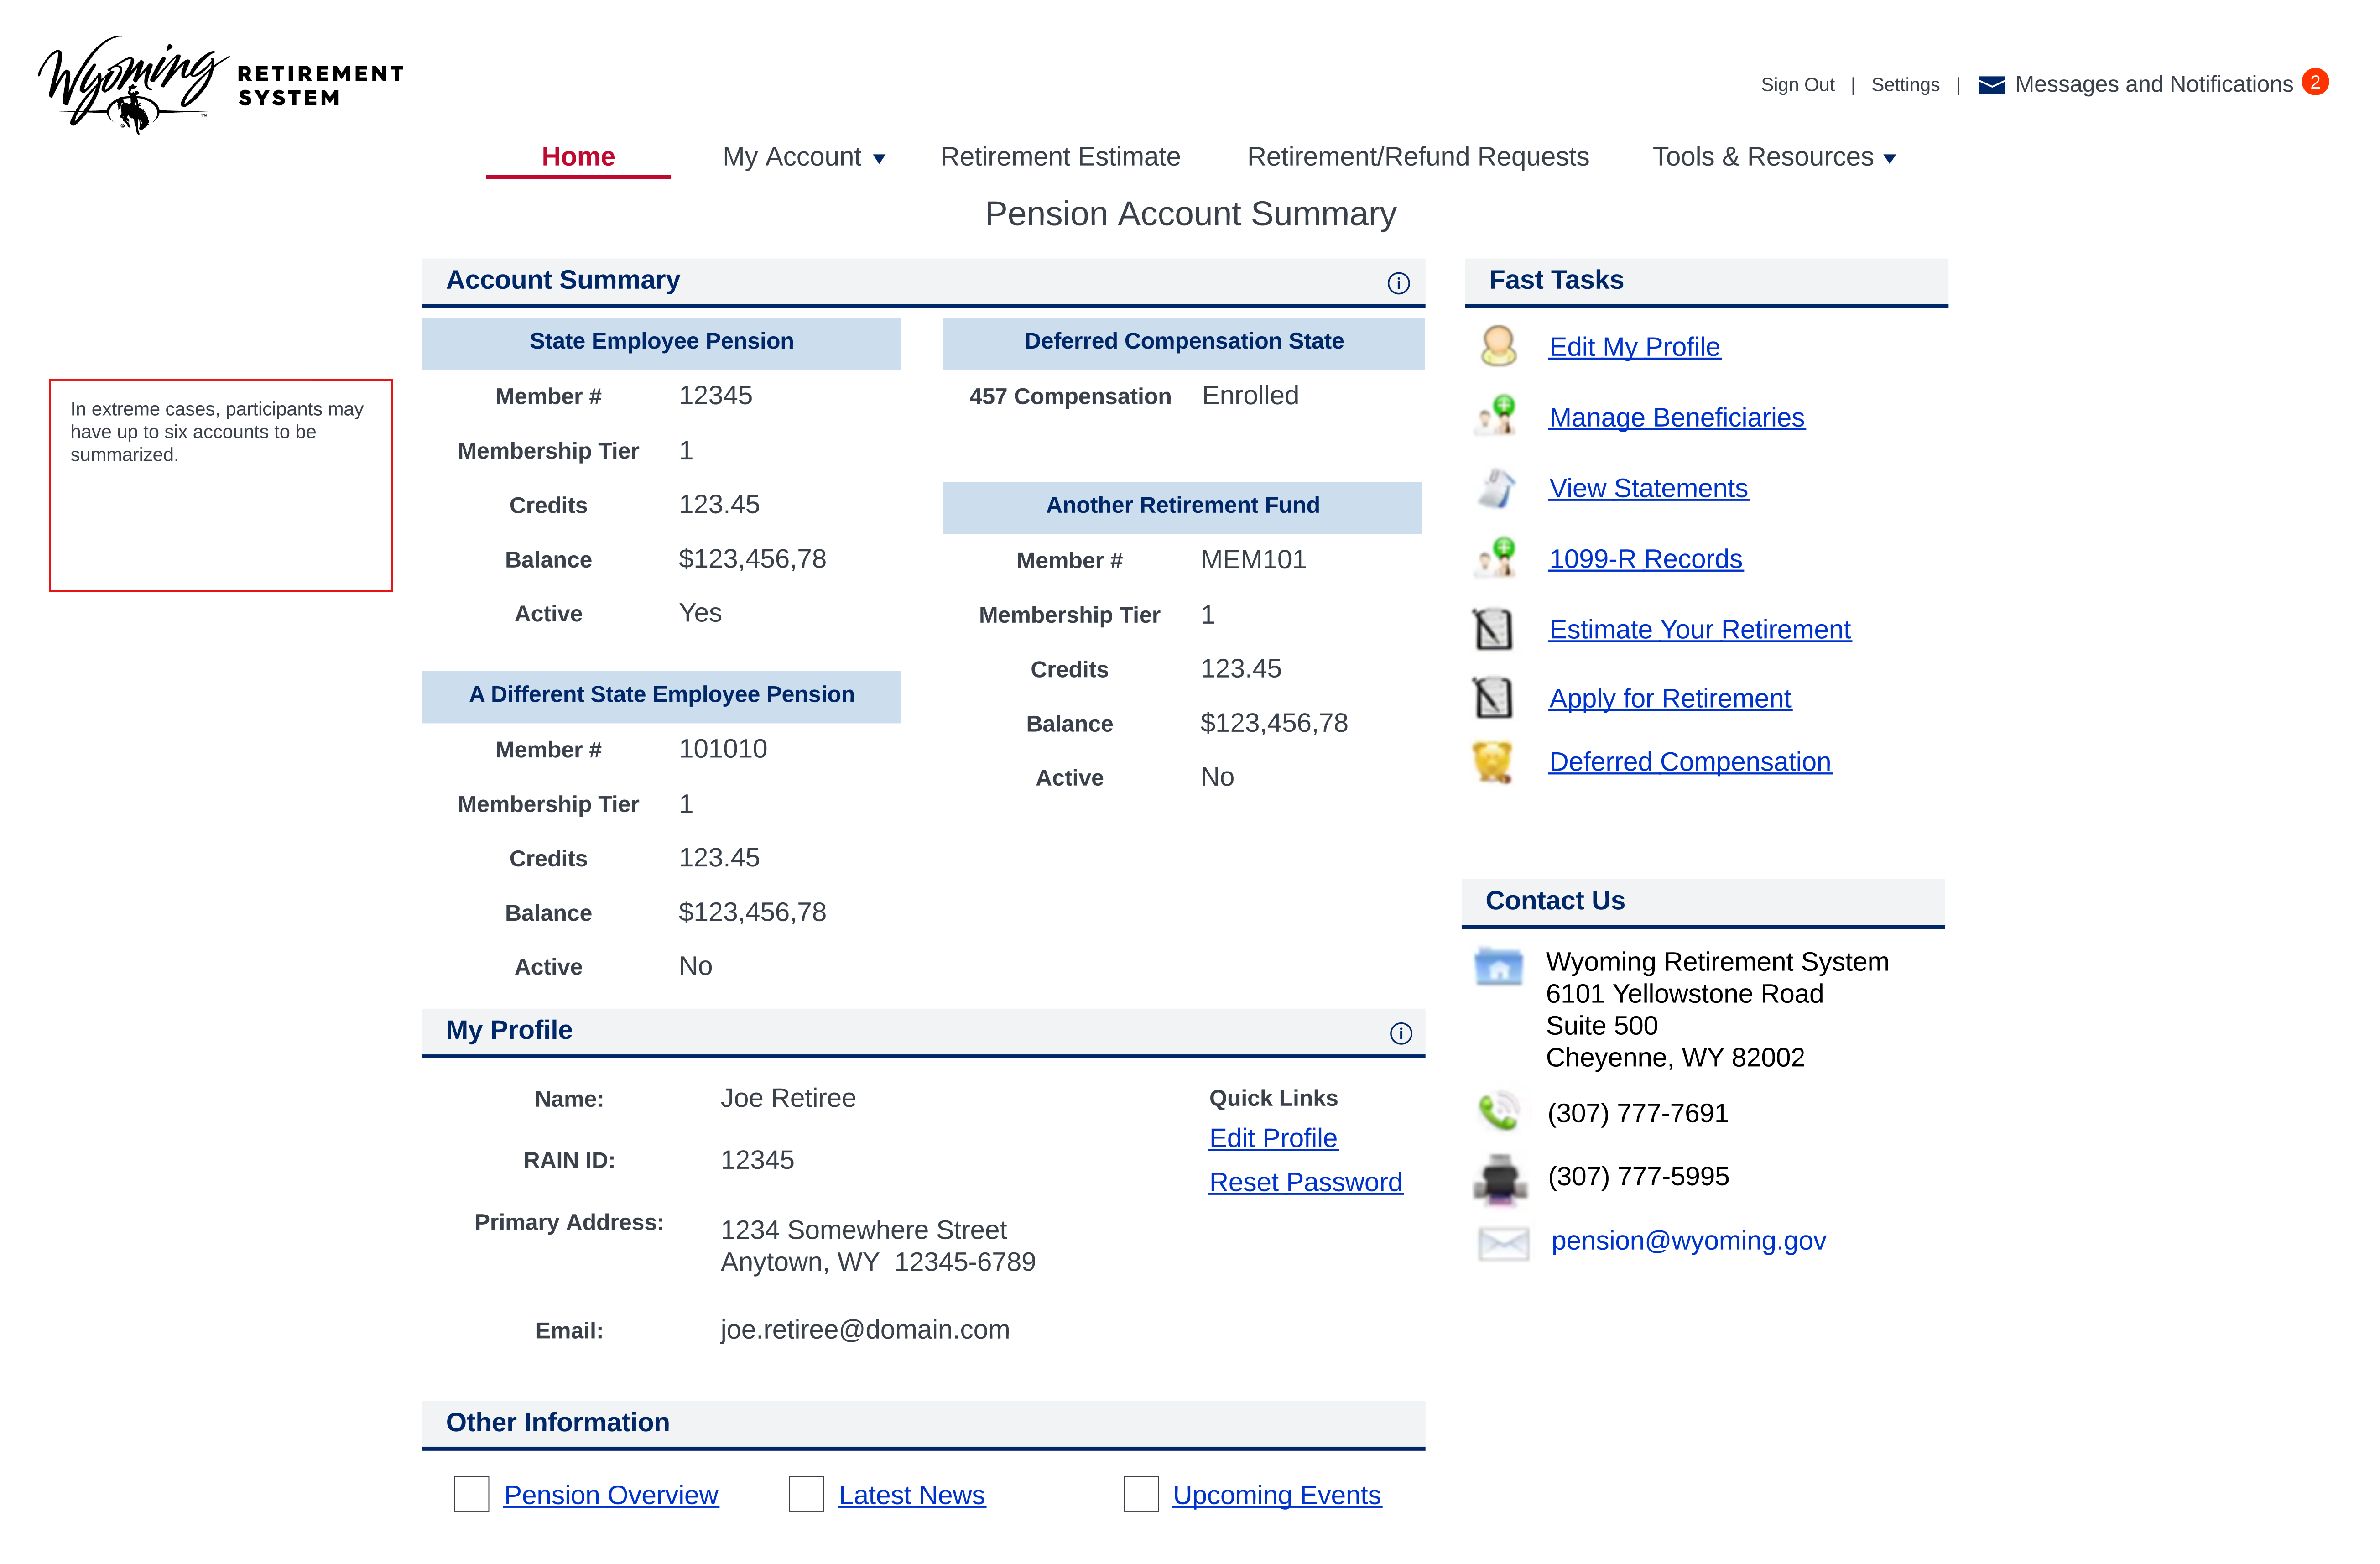Image resolution: width=2380 pixels, height=1564 pixels.
Task: Open Settings in the top bar
Action: [x=1905, y=85]
